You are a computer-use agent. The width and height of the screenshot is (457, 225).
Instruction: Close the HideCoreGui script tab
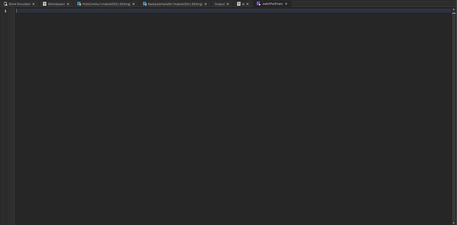click(x=133, y=4)
